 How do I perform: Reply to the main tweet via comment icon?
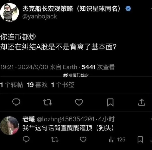[x=16, y=102]
